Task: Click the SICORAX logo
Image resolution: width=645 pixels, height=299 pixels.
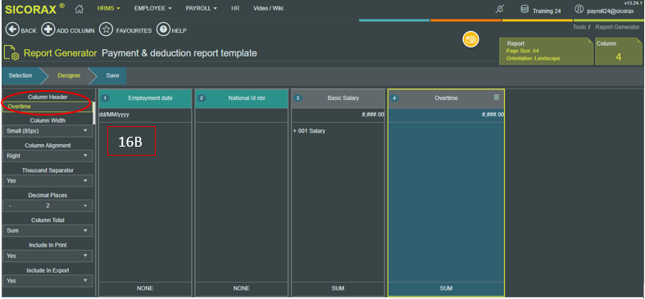Action: [x=34, y=9]
